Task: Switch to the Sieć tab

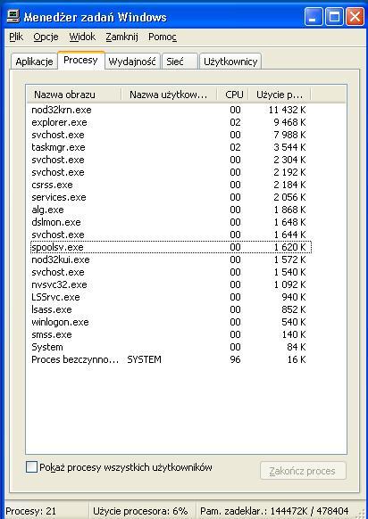Action: [180, 62]
